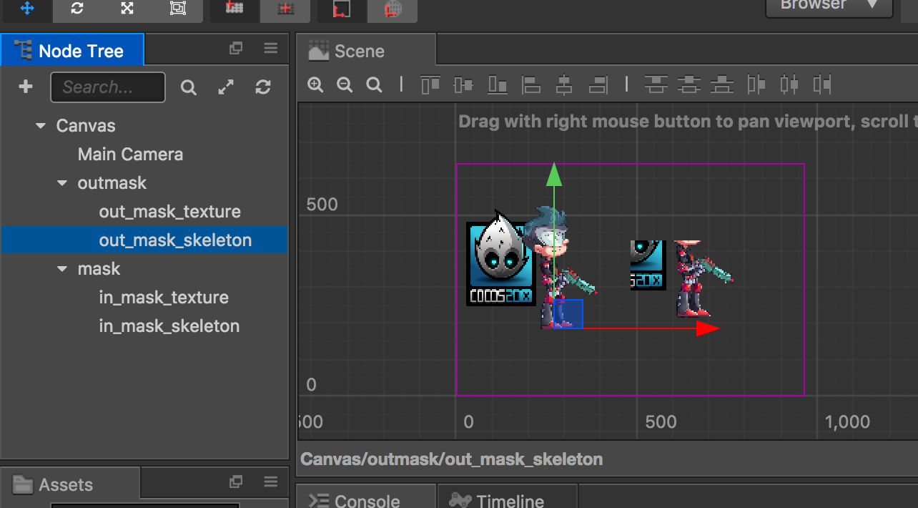Align selected nodes to bottom
The image size is (918, 508).
click(498, 85)
